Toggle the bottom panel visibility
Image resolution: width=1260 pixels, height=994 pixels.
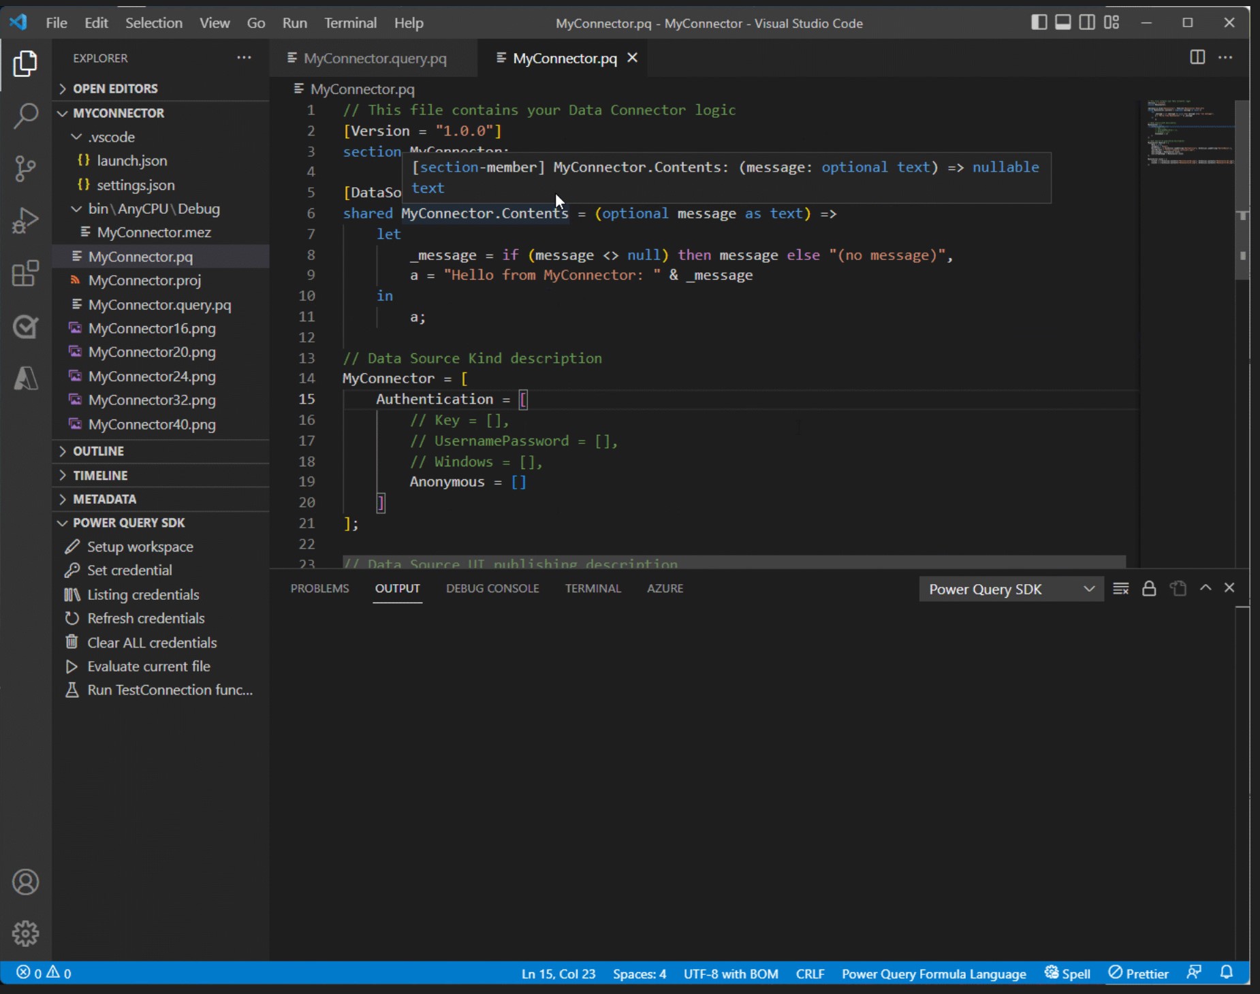click(1064, 22)
